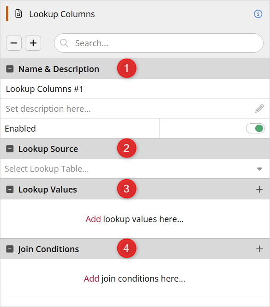Collapse the Name & Description section
This screenshot has width=270, height=307.
(10, 69)
